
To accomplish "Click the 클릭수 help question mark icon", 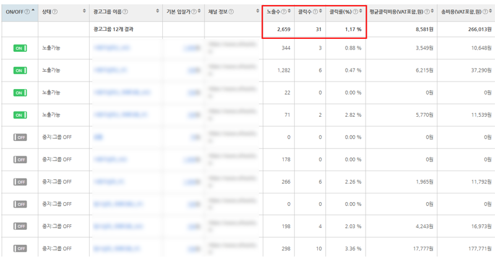I will 314,11.
